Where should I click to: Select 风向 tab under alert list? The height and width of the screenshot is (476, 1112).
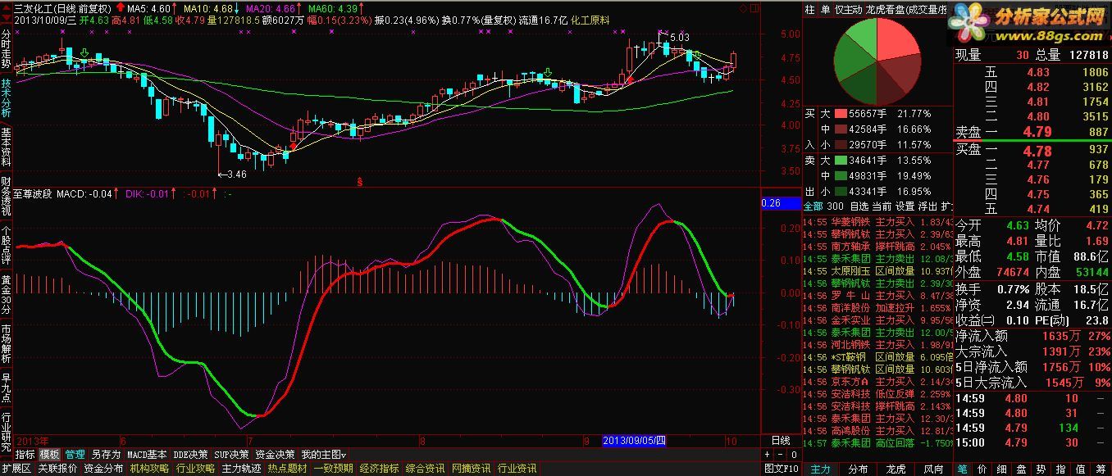pyautogui.click(x=933, y=469)
